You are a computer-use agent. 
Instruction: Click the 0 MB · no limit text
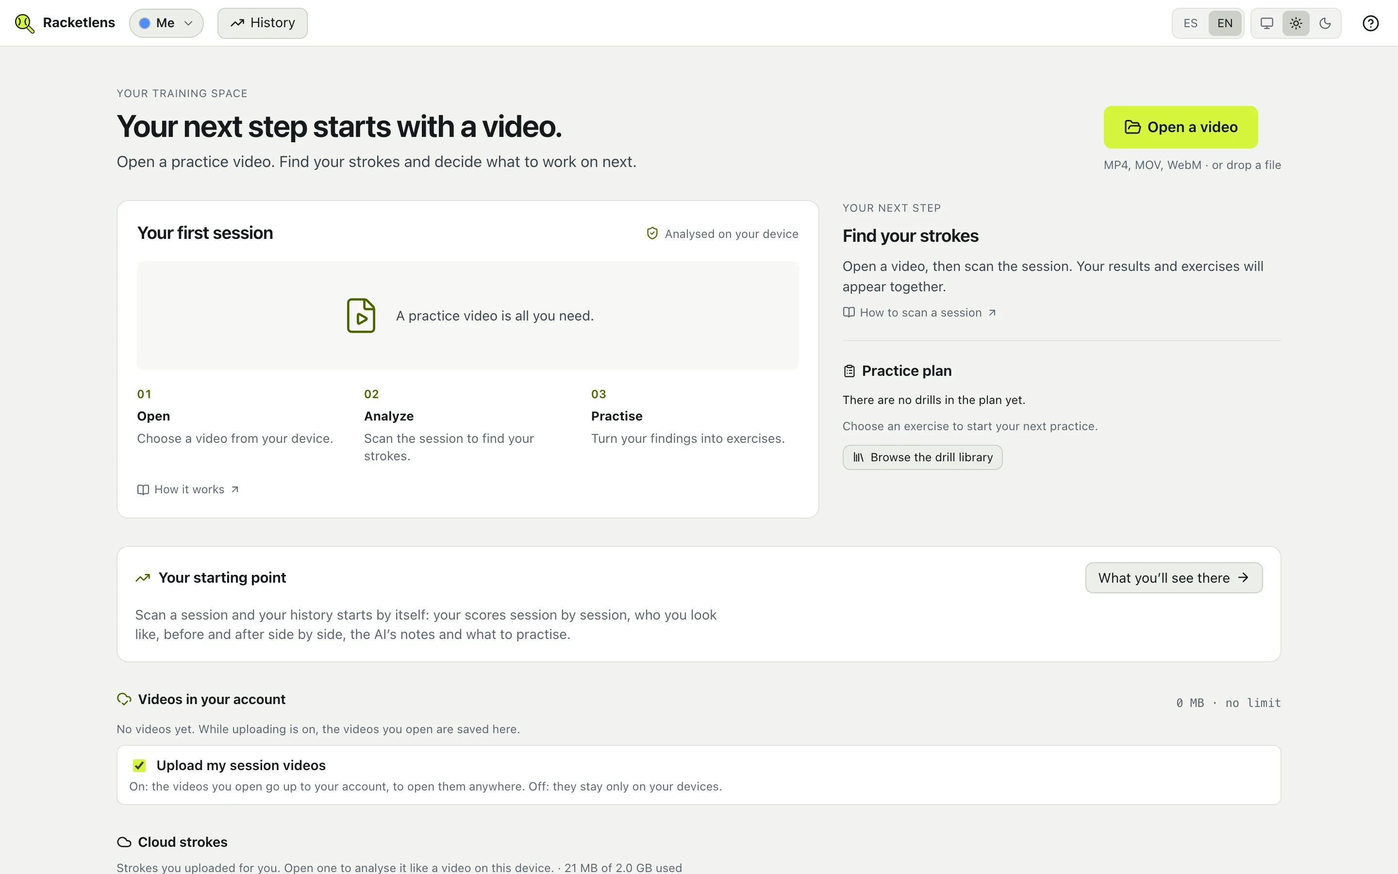coord(1228,703)
